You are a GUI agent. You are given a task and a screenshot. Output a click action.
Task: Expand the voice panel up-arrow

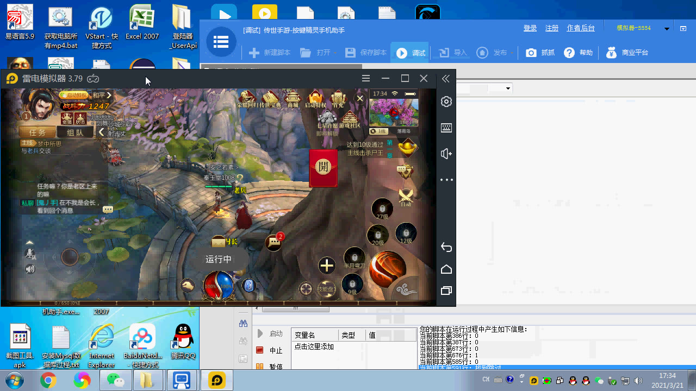pyautogui.click(x=30, y=243)
